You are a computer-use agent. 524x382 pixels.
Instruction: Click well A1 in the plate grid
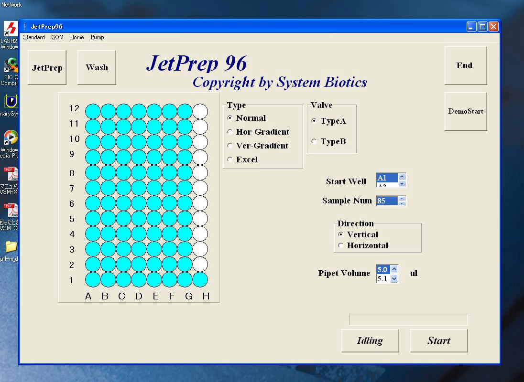[93, 280]
